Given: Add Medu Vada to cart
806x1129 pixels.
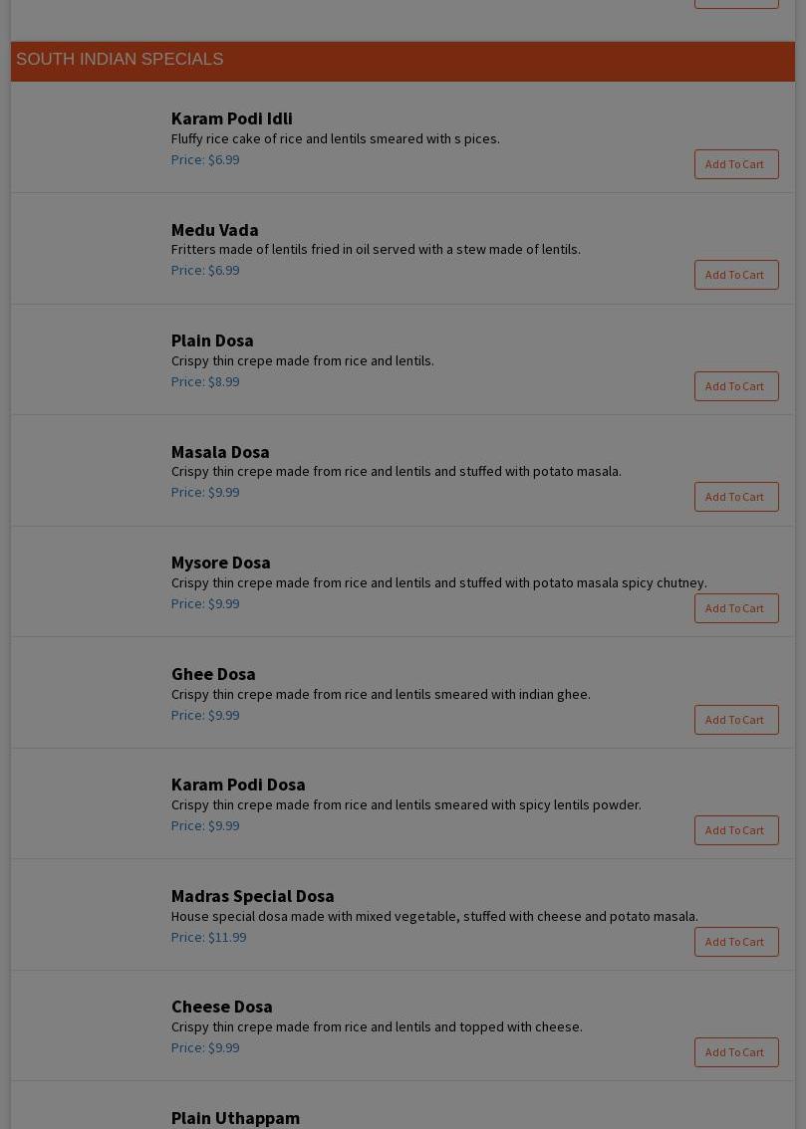Looking at the screenshot, I should pos(735,275).
